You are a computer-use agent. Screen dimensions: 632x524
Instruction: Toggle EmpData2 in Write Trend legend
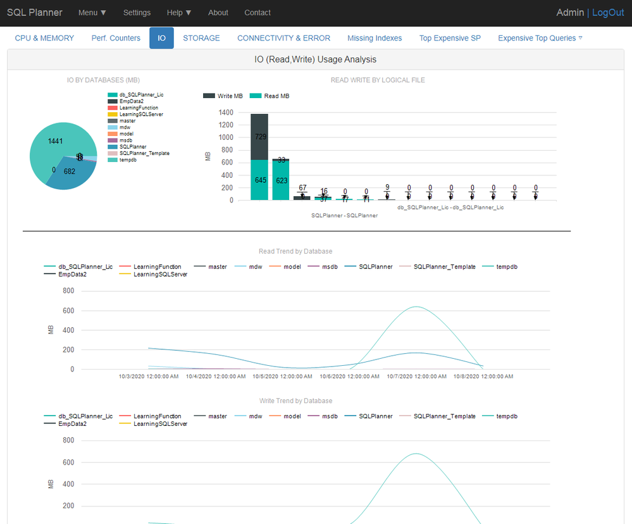(x=65, y=423)
